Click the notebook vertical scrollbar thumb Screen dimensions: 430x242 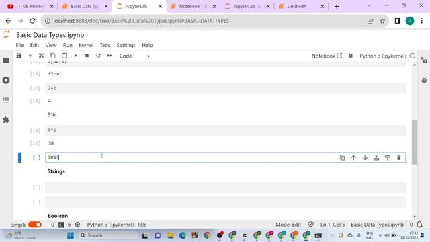click(415, 142)
